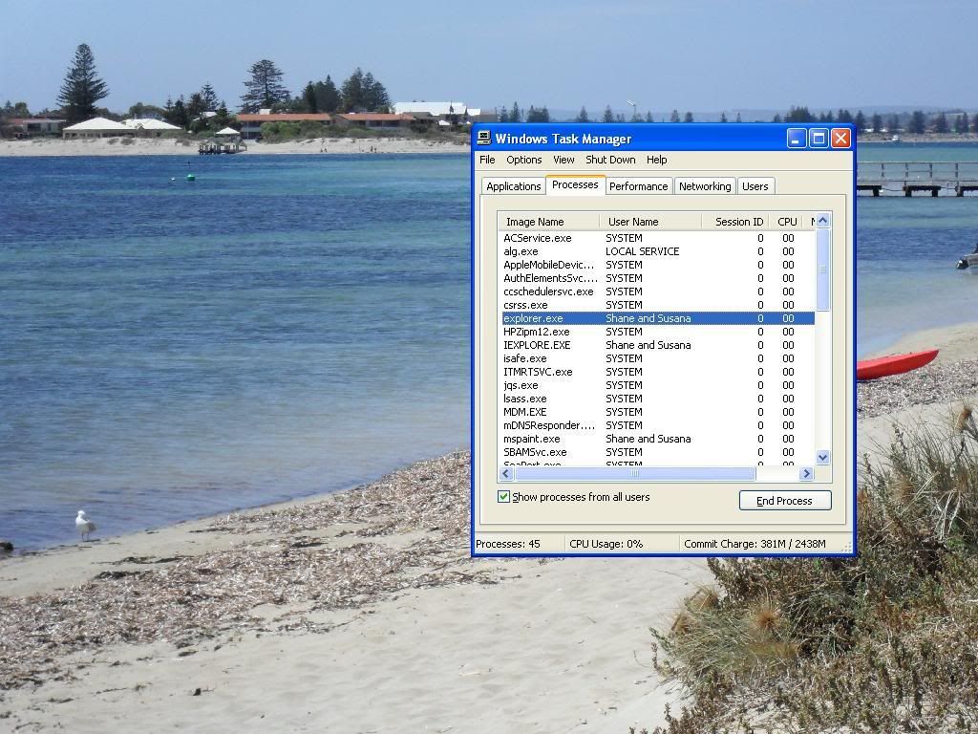Switch to the Applications tab
978x734 pixels.
pos(513,186)
